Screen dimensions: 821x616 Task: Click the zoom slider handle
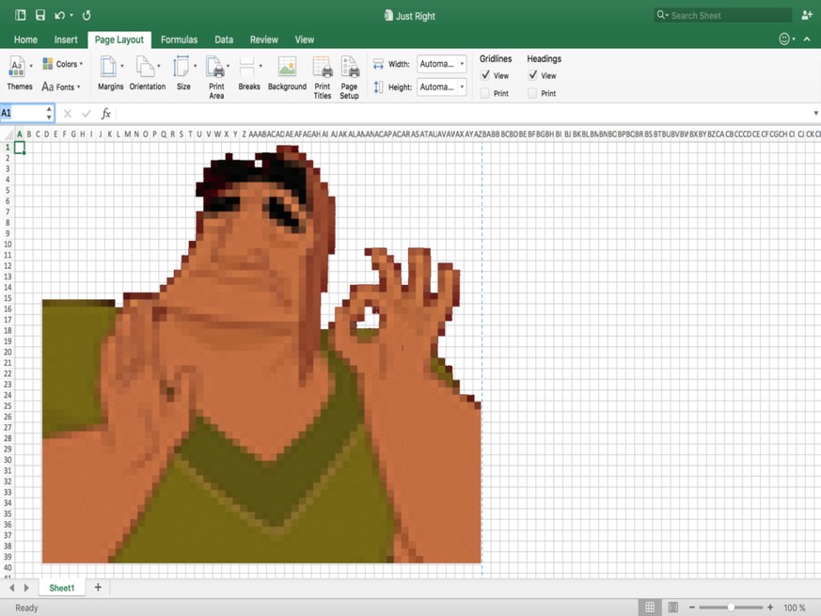point(732,608)
